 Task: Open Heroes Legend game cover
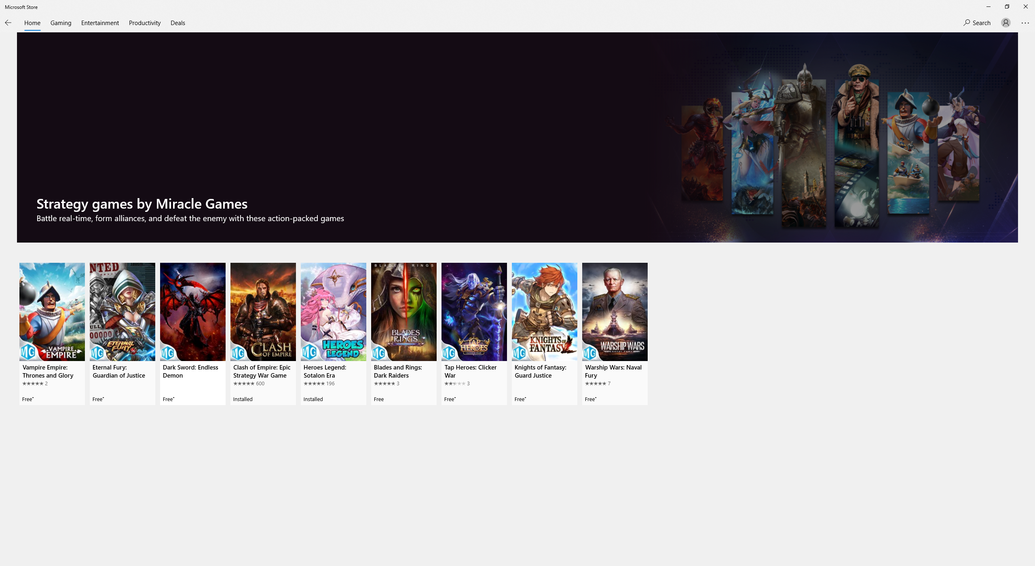point(334,312)
